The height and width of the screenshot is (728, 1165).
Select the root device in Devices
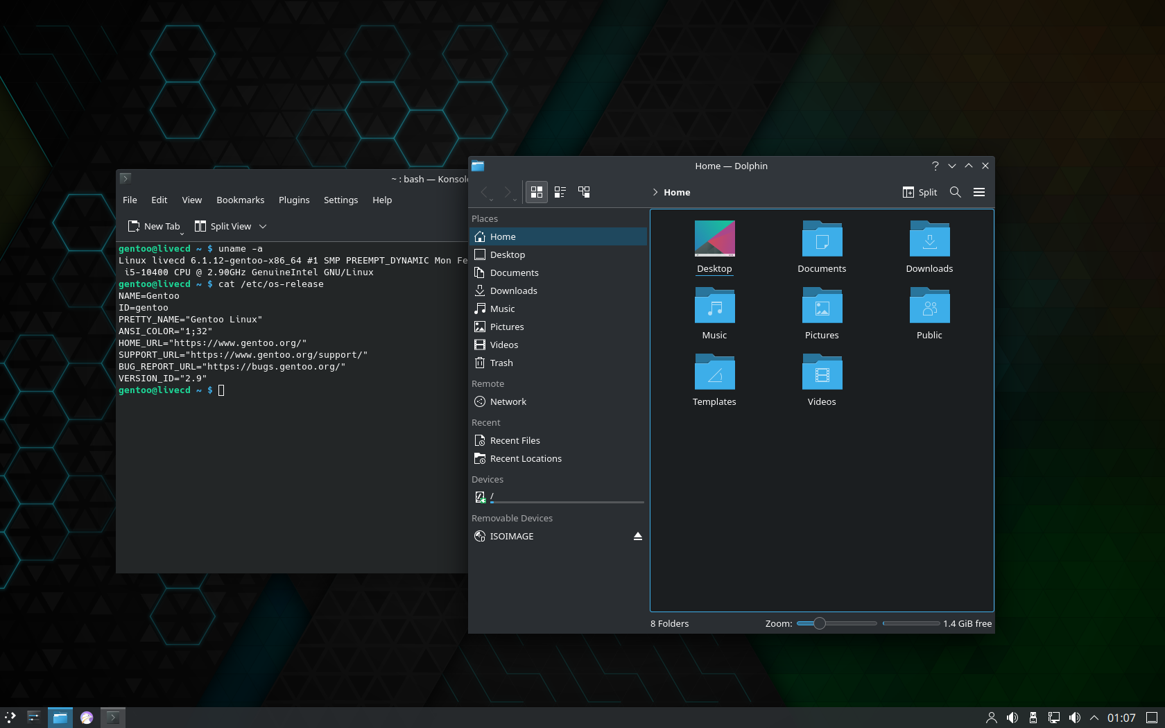pos(558,497)
